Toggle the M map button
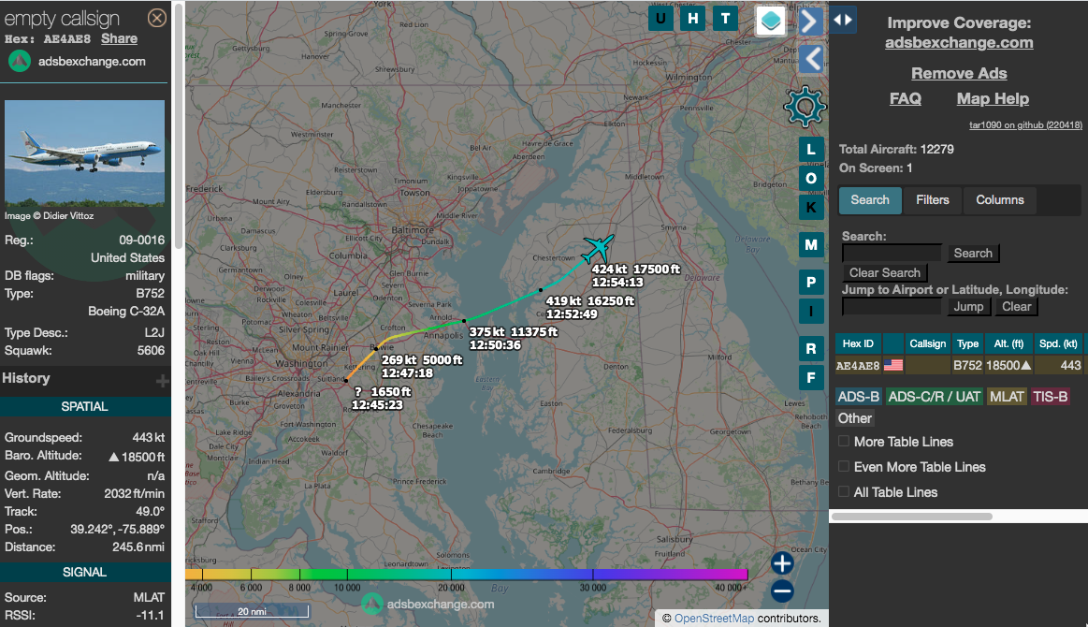 coord(811,244)
